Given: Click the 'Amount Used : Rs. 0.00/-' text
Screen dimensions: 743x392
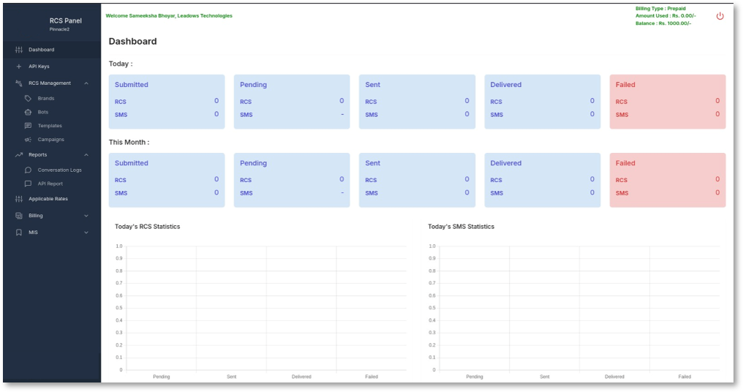Looking at the screenshot, I should pyautogui.click(x=665, y=15).
